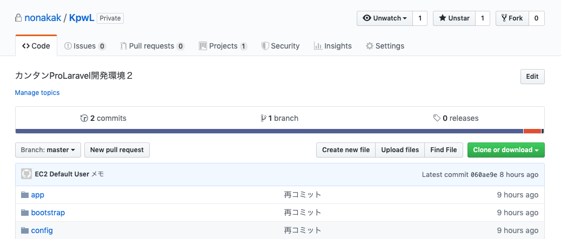Image resolution: width=561 pixels, height=239 pixels.
Task: Open the bootstrap folder
Action: coord(48,213)
